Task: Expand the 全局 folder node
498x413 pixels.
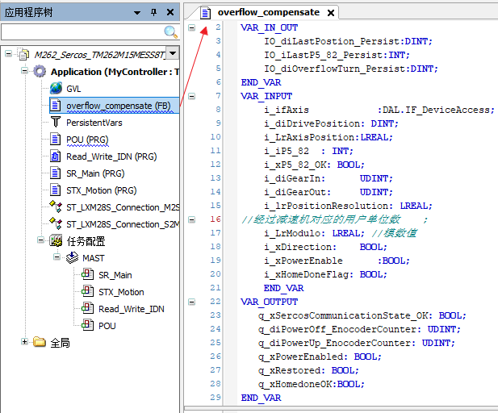Action: point(26,342)
